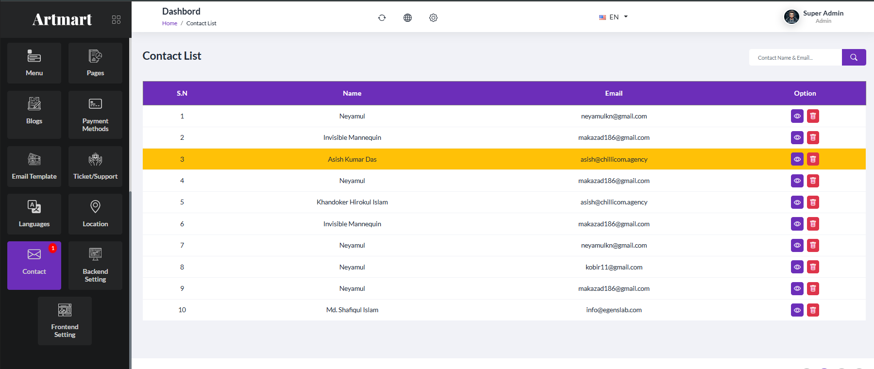Open Payment Methods tile
The image size is (874, 369).
[x=95, y=115]
